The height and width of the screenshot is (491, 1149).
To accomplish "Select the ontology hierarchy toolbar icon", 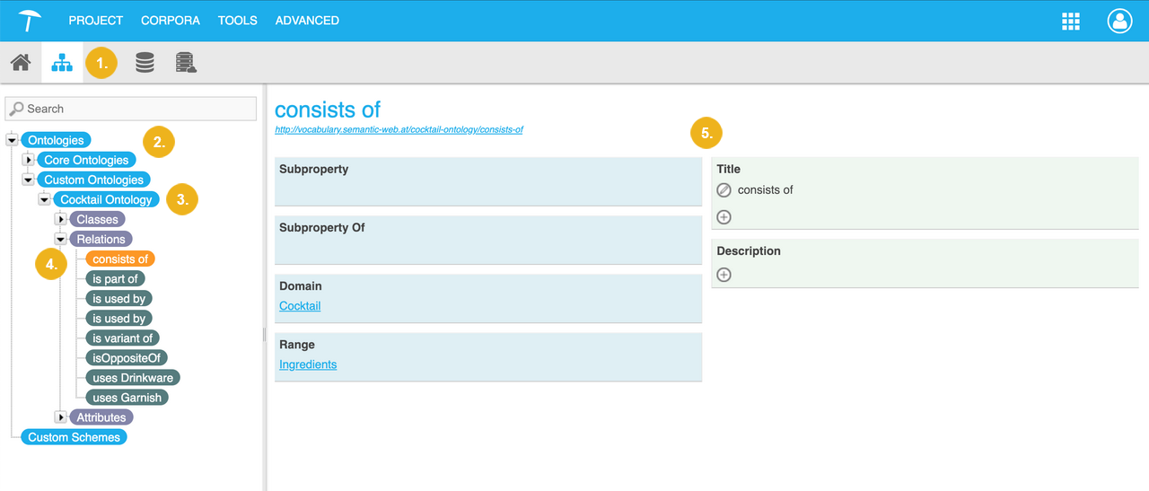I will 62,63.
